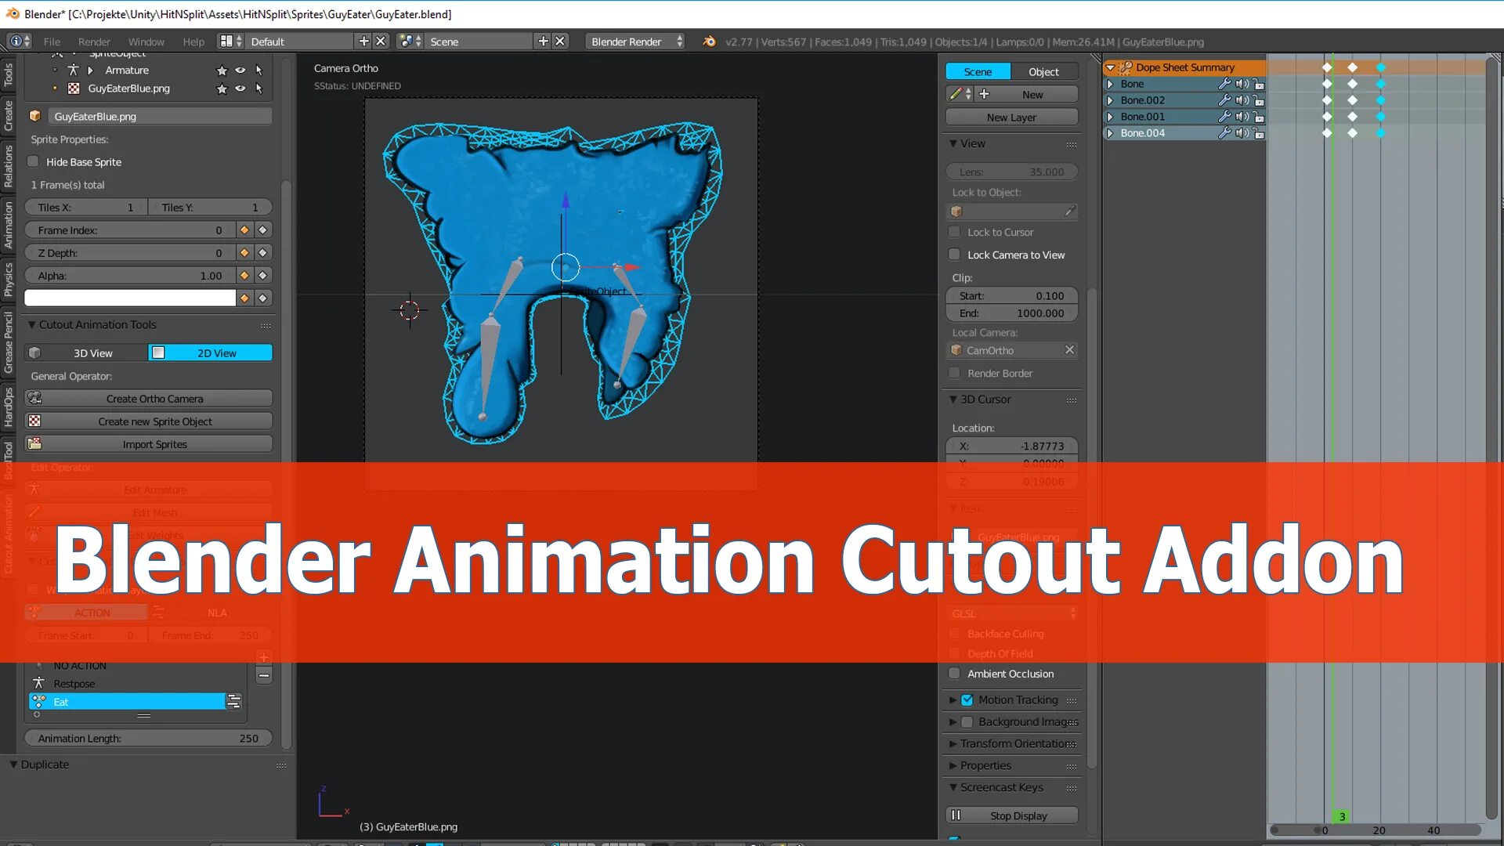Click the white color swatch below Alpha
Image resolution: width=1504 pixels, height=846 pixels.
click(130, 298)
